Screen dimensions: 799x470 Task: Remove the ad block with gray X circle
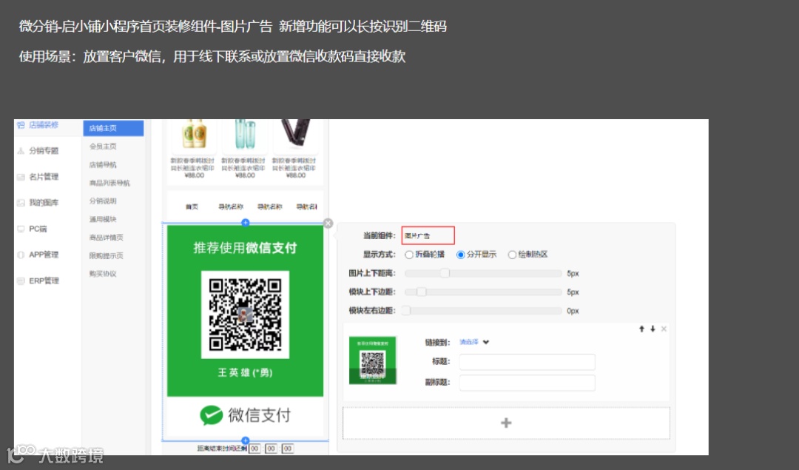[x=328, y=224]
